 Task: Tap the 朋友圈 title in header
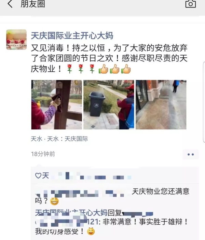33,4
